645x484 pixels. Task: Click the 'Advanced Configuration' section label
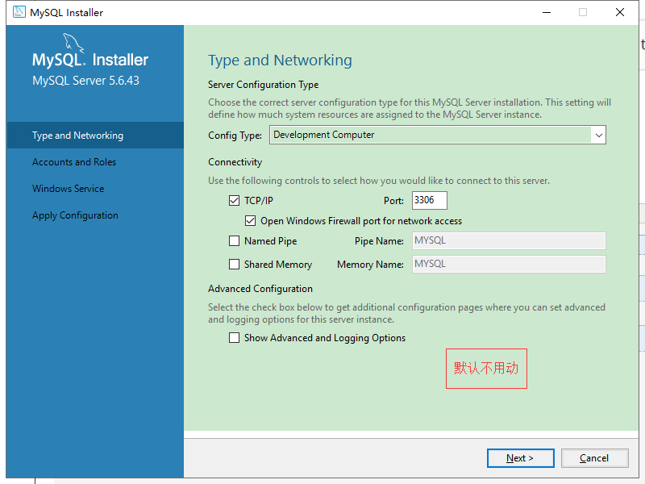coord(260,289)
